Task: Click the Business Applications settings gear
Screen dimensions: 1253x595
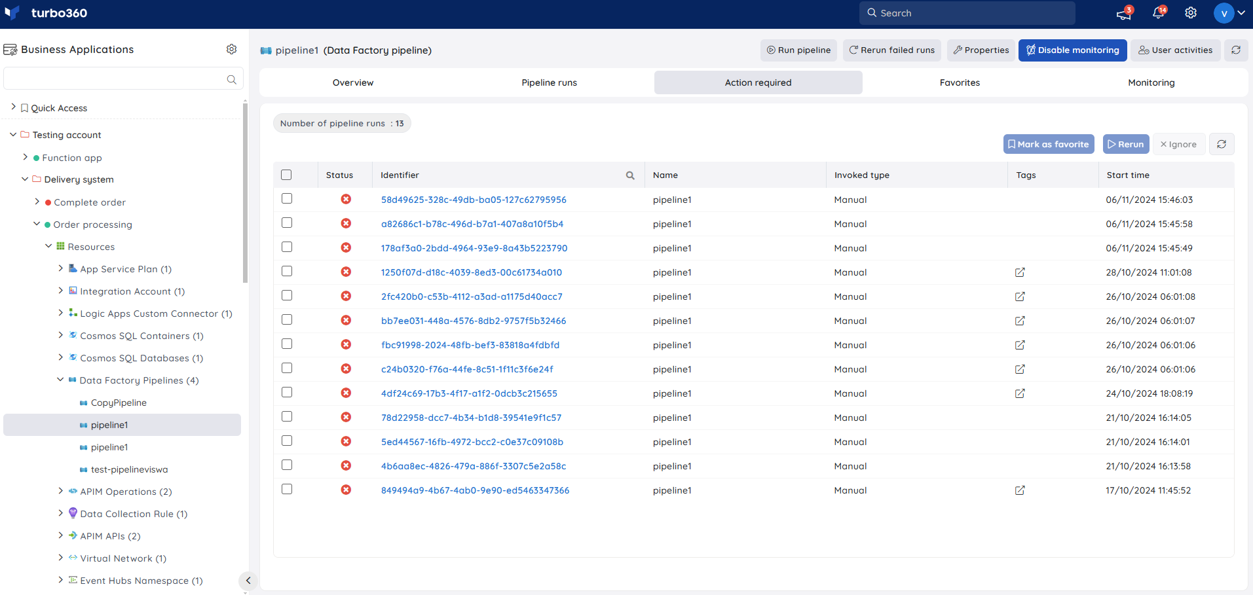Action: (231, 49)
